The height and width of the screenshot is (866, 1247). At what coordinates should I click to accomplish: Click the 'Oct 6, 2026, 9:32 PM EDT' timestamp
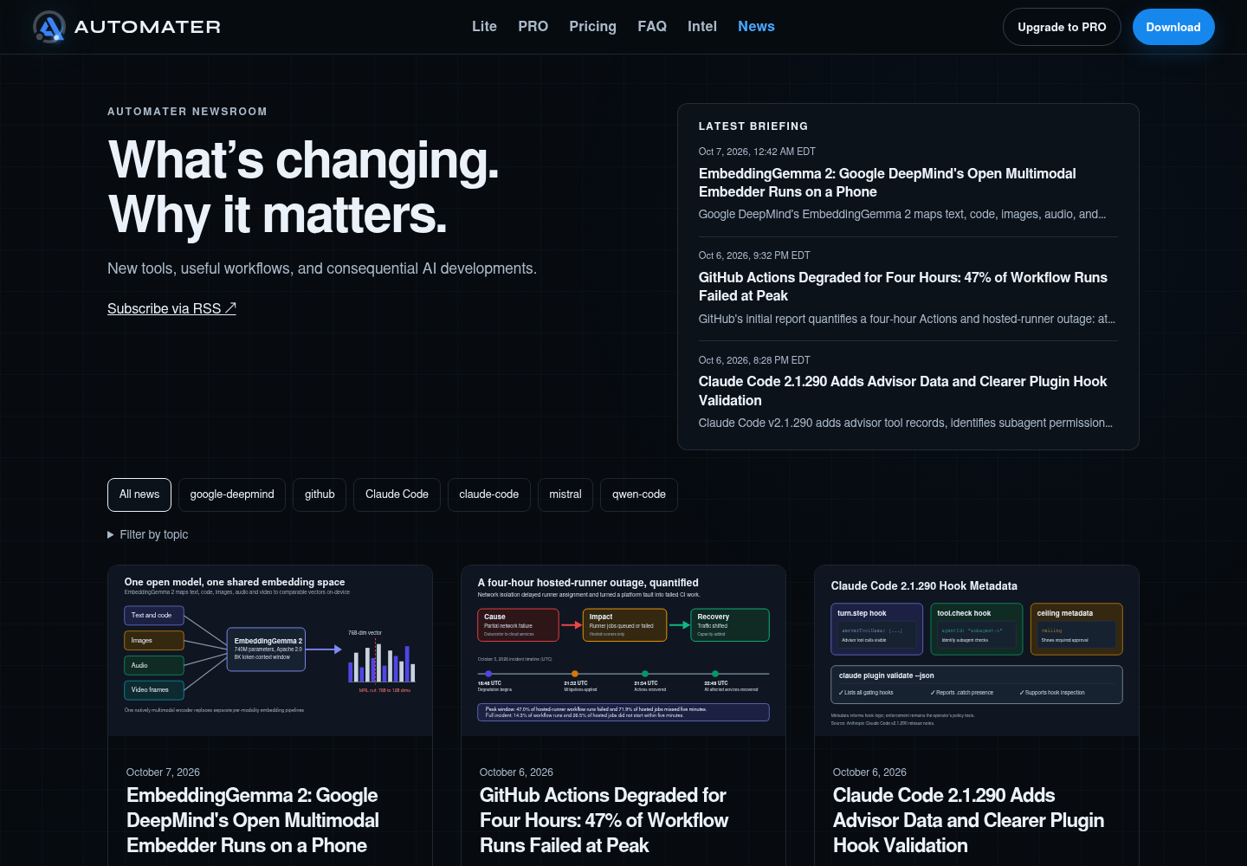tap(754, 255)
